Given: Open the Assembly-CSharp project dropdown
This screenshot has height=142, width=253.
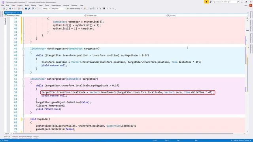Looking at the screenshot, I should point(45,15).
